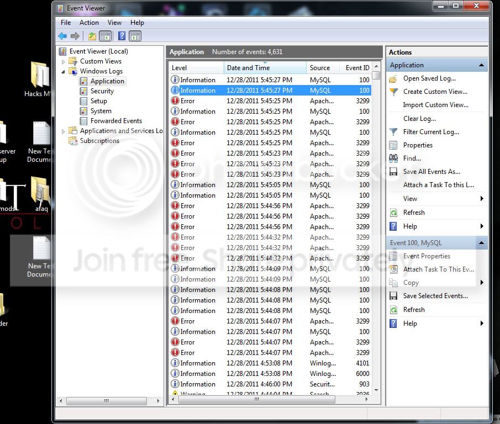
Task: Open the View menu in menu bar
Action: [114, 23]
